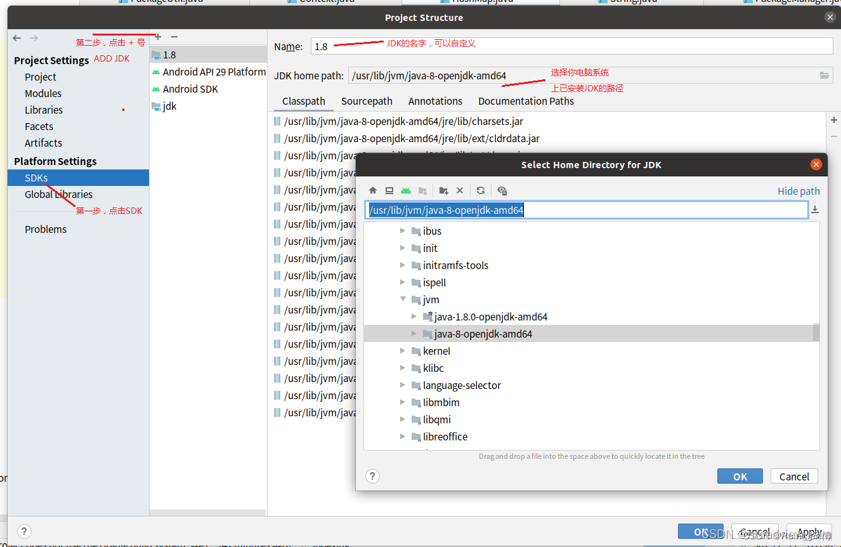Confirm JDK directory with OK button
This screenshot has width=841, height=547.
[740, 476]
